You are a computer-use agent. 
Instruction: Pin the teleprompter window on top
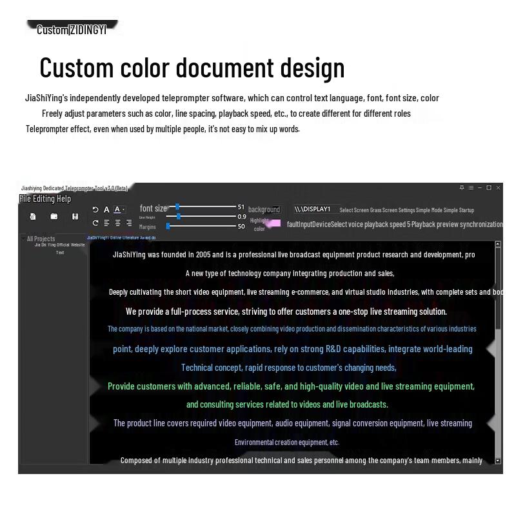point(462,188)
